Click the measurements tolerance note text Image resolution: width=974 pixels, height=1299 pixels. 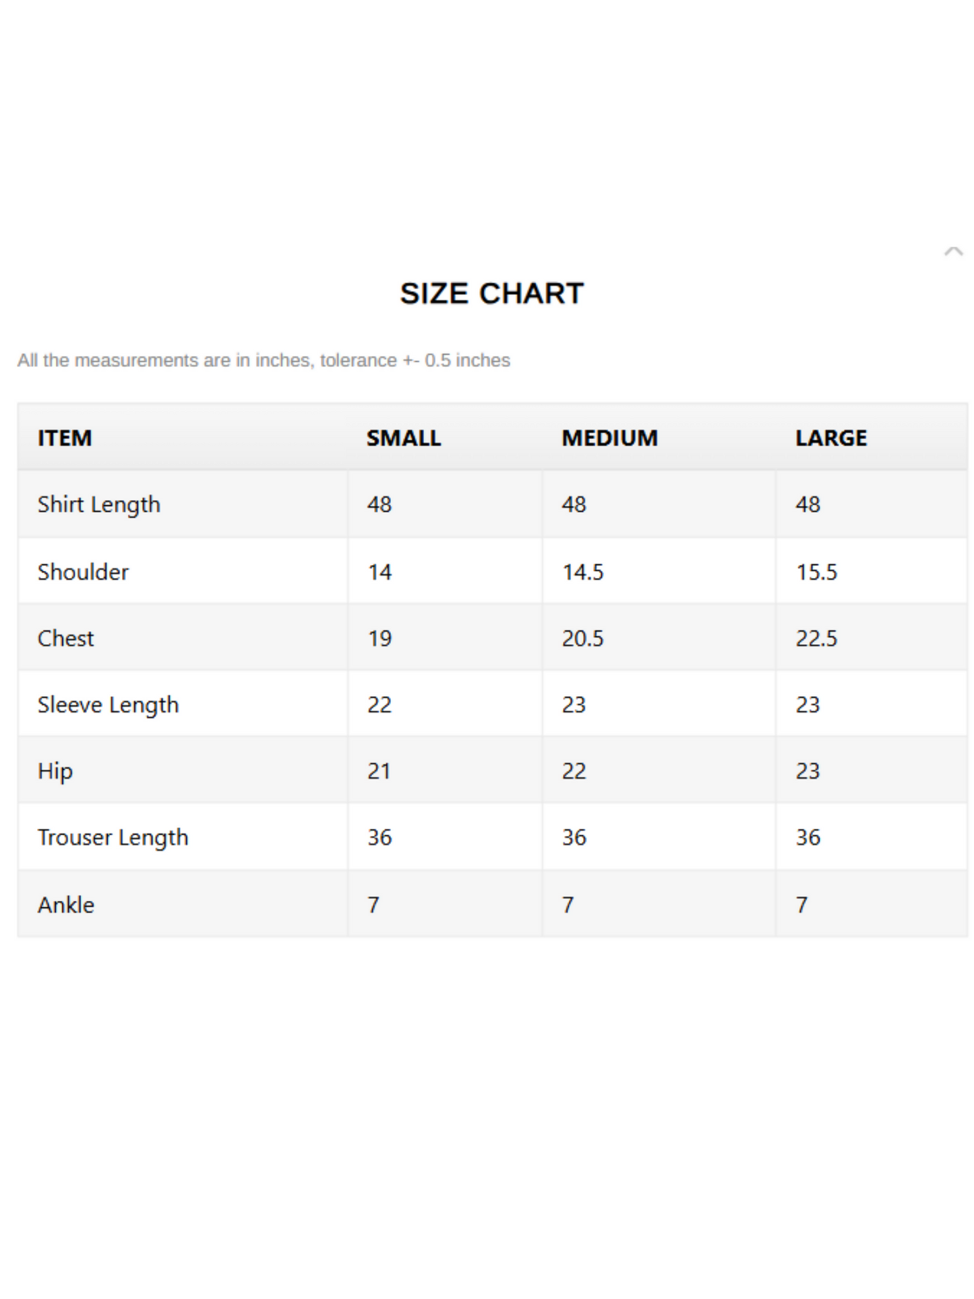click(264, 361)
